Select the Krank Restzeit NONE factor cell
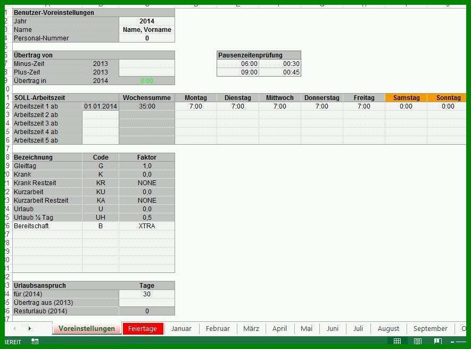Screen dimensions: 471x349 pyautogui.click(x=147, y=183)
